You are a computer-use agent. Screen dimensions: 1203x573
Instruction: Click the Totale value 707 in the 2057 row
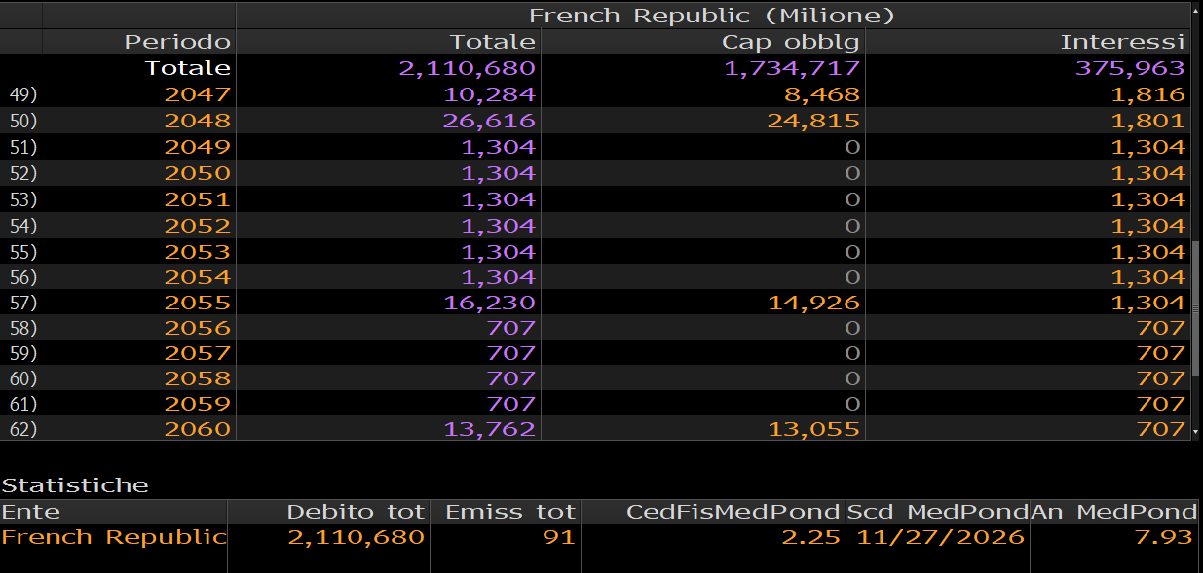point(511,353)
